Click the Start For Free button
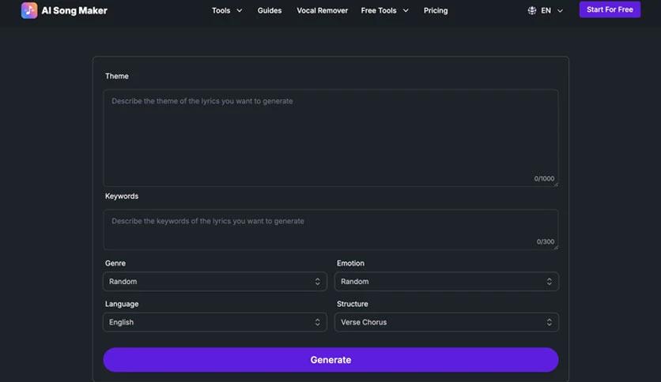This screenshot has height=382, width=661. click(x=610, y=10)
